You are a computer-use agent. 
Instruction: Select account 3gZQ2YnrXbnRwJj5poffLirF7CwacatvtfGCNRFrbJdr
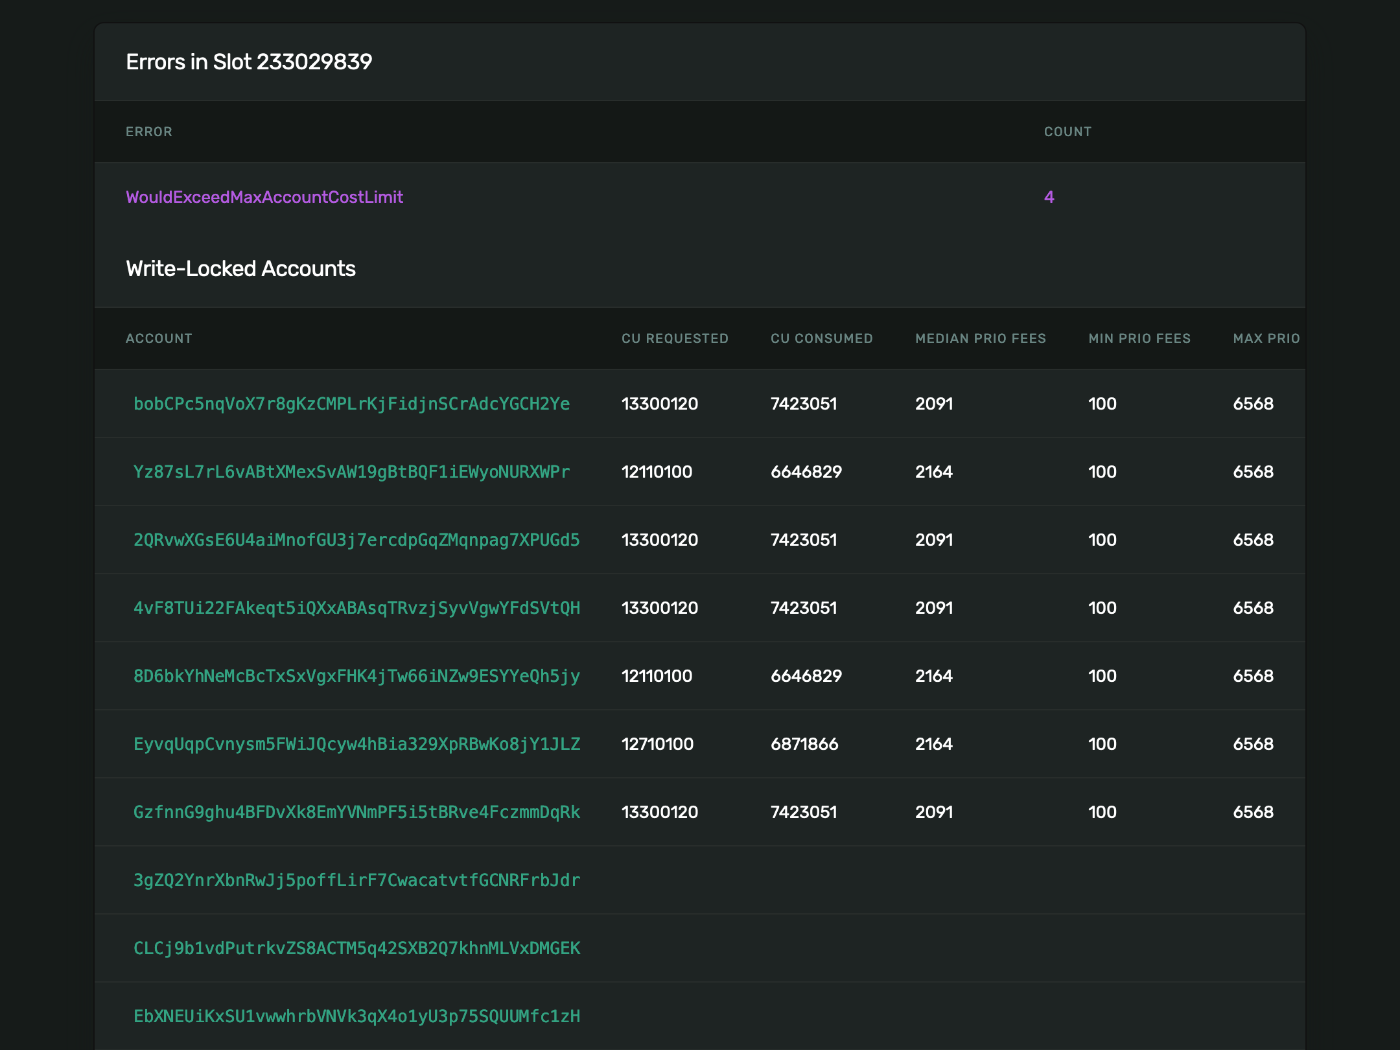click(x=355, y=880)
